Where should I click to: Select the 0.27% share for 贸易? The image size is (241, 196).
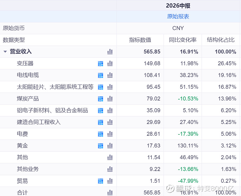(229, 181)
